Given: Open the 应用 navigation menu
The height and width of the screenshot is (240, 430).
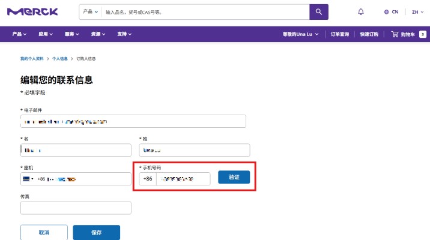Looking at the screenshot, I should [x=46, y=34].
